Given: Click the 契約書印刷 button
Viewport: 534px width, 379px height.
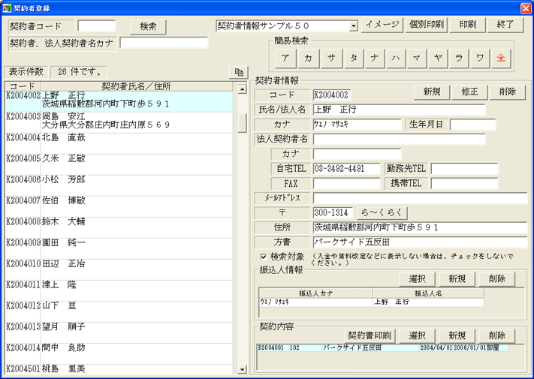Looking at the screenshot, I should point(369,335).
